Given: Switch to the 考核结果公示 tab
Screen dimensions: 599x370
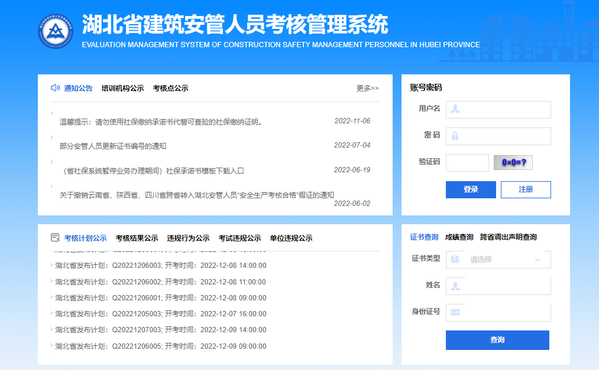Looking at the screenshot, I should [x=137, y=238].
